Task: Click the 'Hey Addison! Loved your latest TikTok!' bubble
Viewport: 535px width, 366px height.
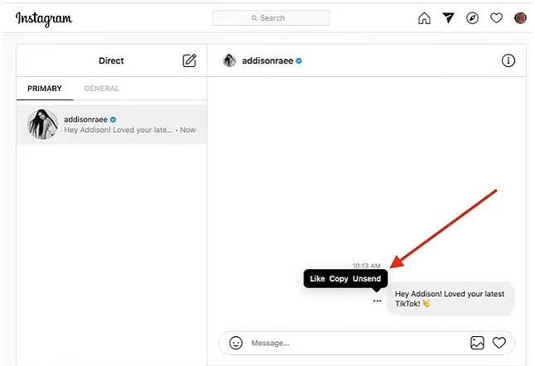Action: click(x=451, y=299)
